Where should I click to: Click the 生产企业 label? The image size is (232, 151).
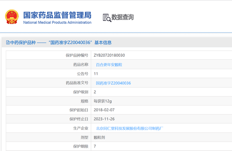[x=80, y=128]
